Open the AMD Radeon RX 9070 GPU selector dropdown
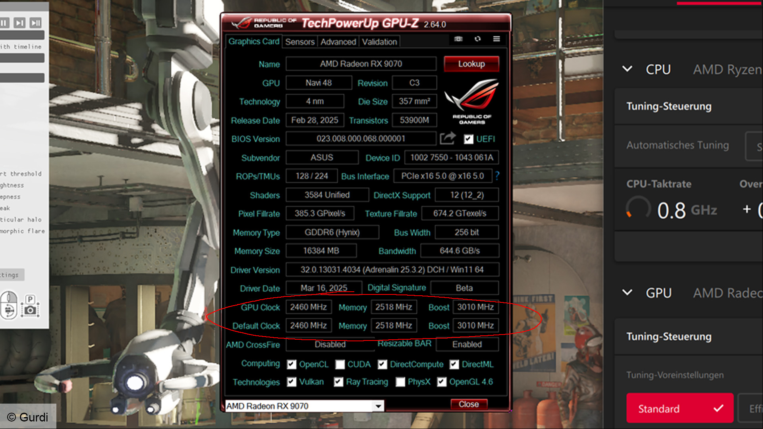 coord(304,406)
